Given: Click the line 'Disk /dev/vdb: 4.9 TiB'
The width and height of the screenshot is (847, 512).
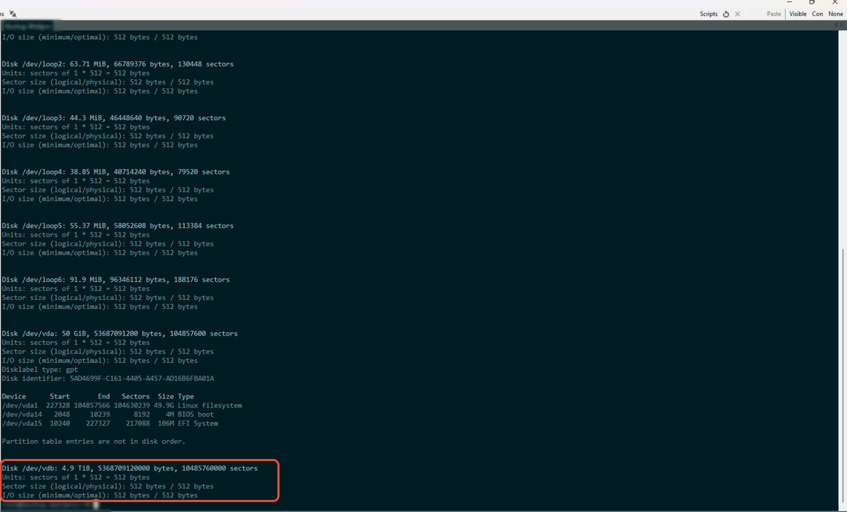Looking at the screenshot, I should click(x=130, y=468).
